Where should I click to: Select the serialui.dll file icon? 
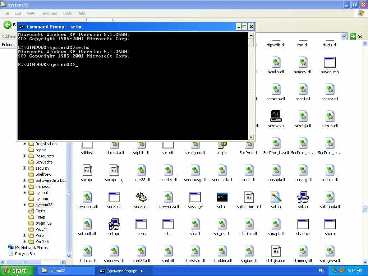pos(330,170)
